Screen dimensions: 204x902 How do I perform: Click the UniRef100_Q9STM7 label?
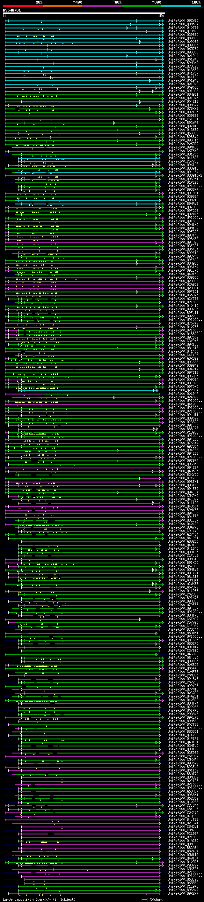click(x=183, y=267)
